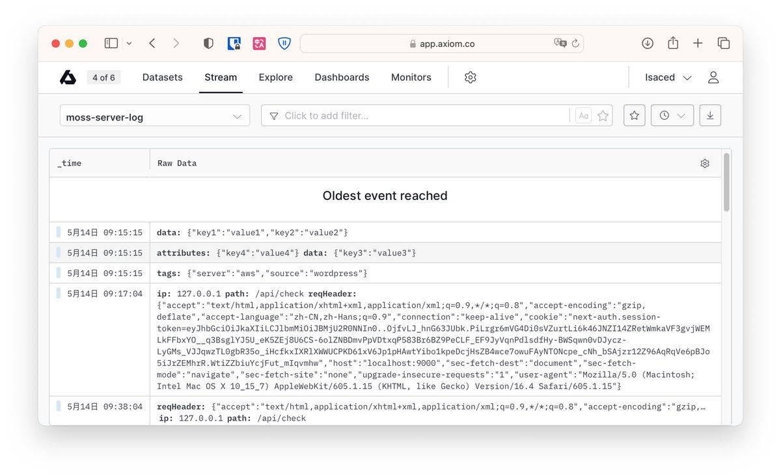The width and height of the screenshot is (781, 476).
Task: Open the Dashboards tab
Action: (342, 77)
